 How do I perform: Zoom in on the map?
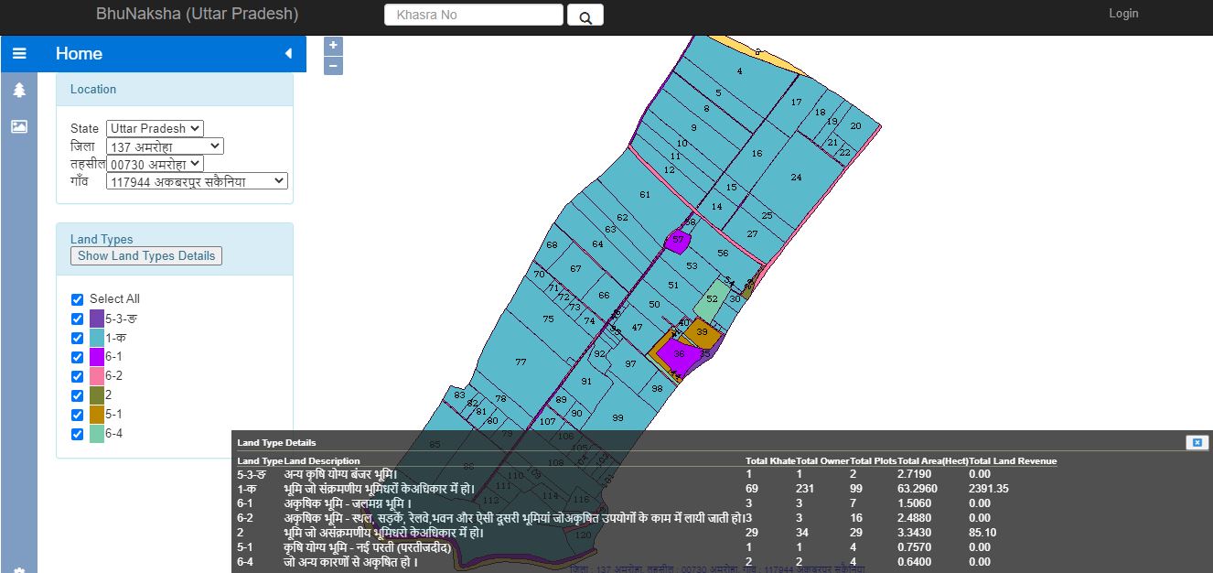point(332,44)
